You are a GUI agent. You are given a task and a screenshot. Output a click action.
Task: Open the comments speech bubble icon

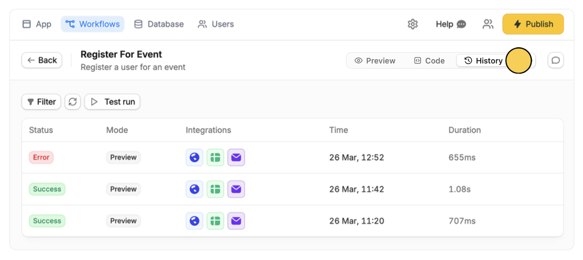[x=556, y=60]
